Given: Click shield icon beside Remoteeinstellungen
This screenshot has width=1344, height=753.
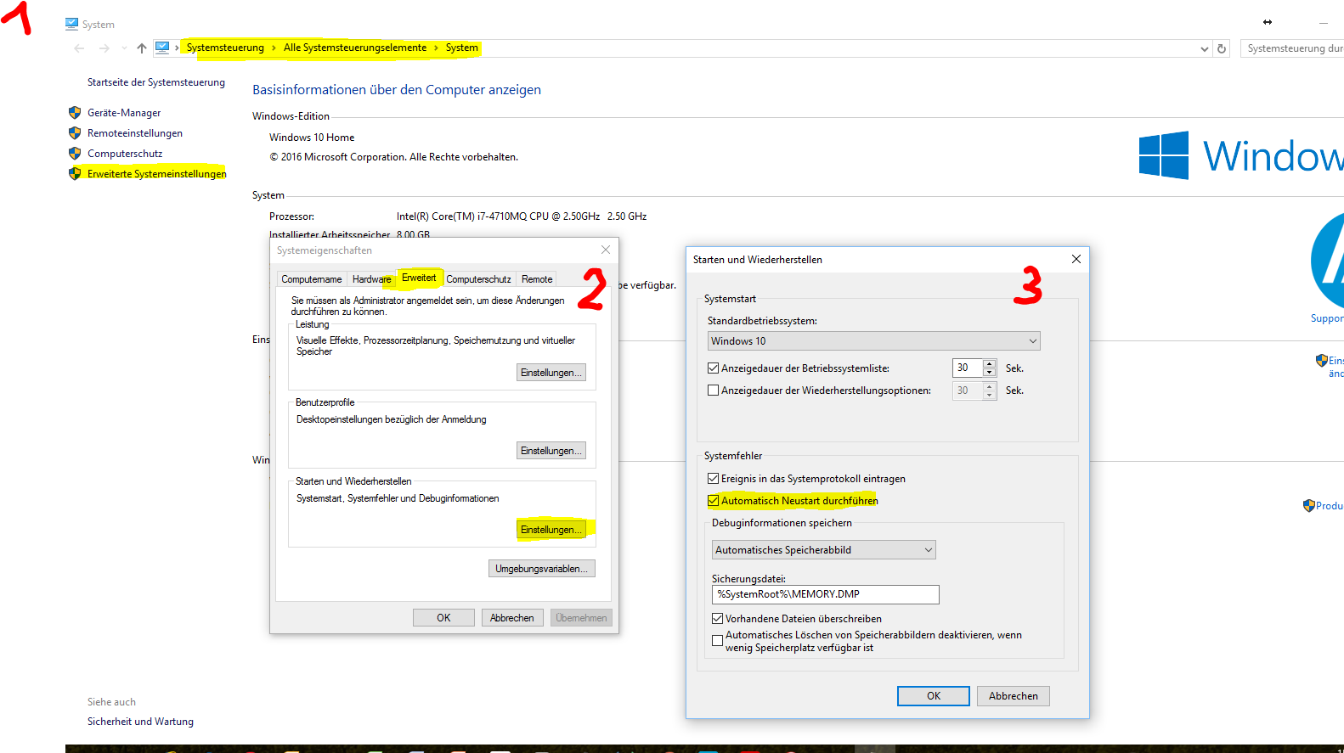Looking at the screenshot, I should click(x=75, y=132).
